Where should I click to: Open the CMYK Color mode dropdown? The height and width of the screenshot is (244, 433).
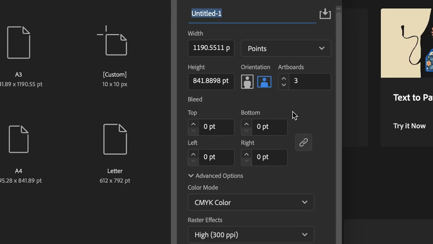tap(251, 202)
